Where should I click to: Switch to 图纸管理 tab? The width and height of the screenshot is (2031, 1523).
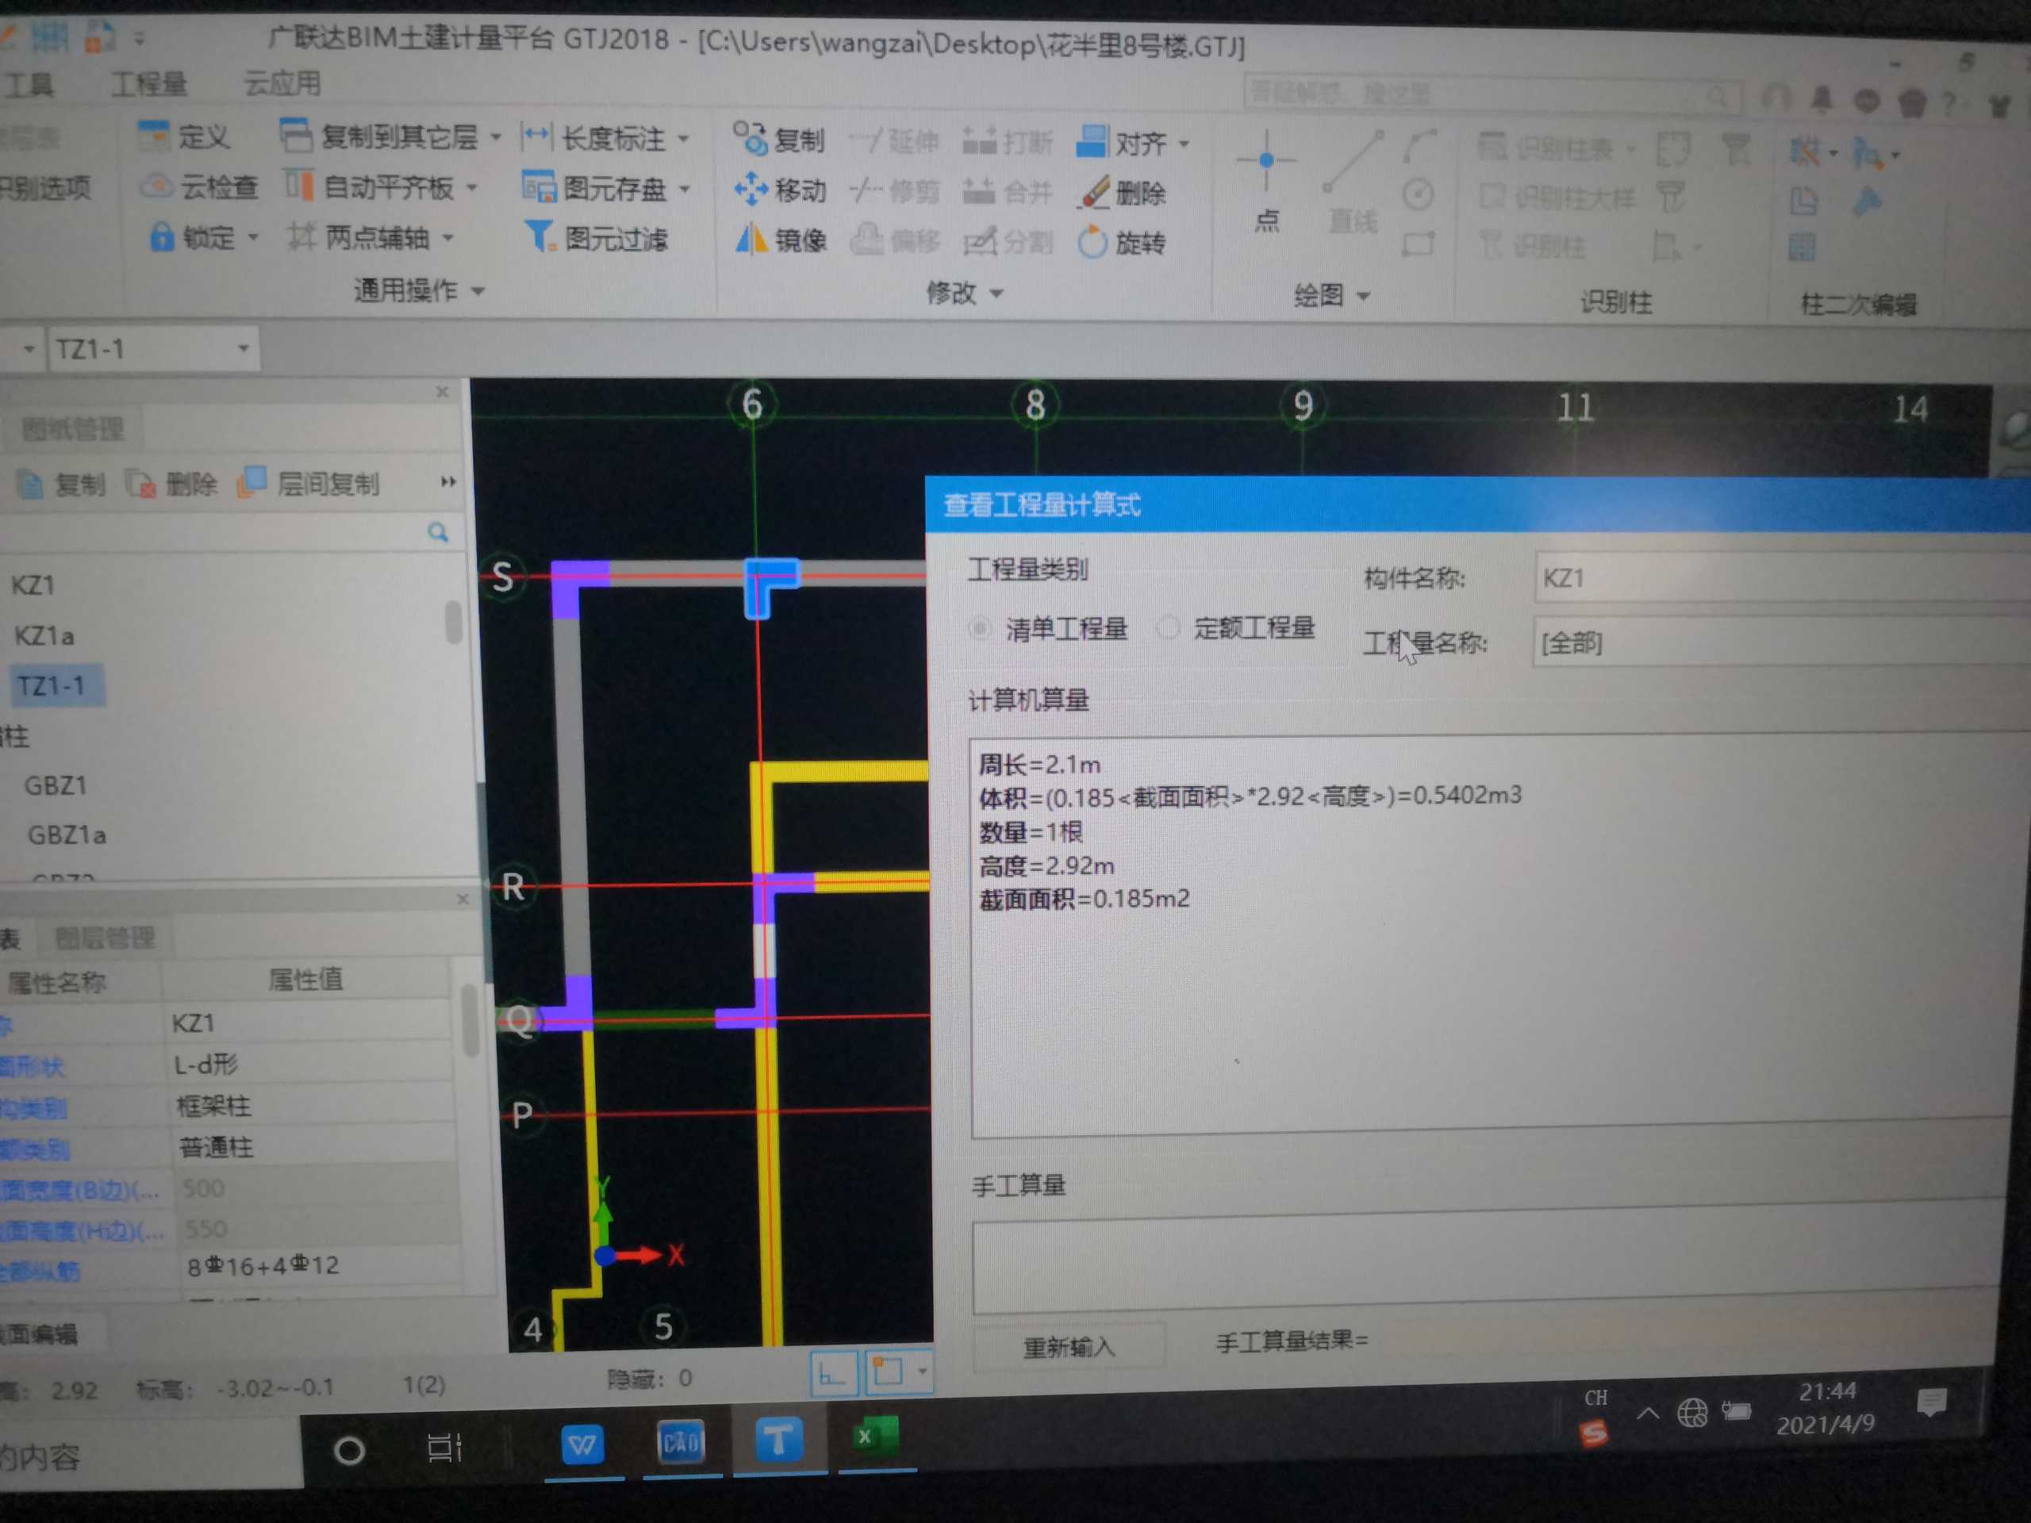point(71,428)
